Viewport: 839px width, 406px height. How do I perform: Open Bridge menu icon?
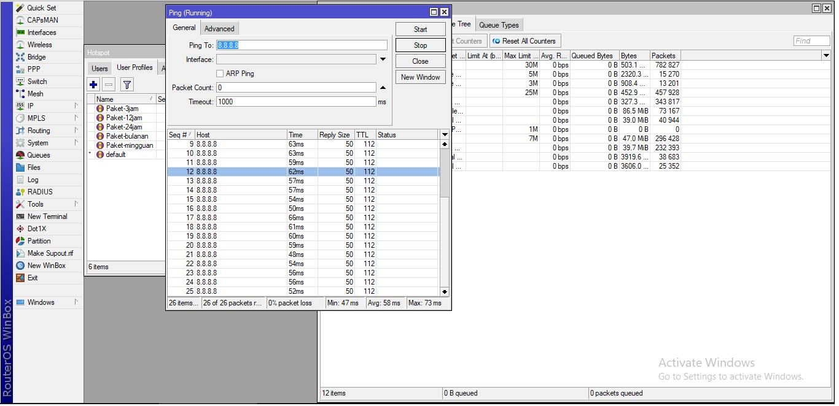(21, 57)
